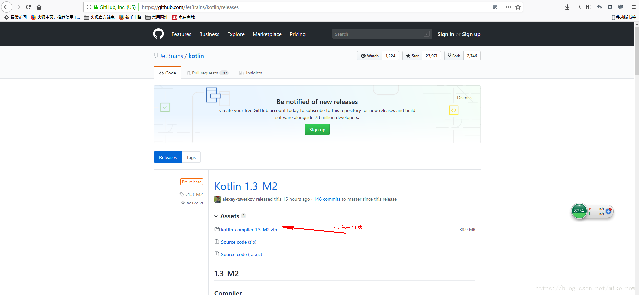Screen dimensions: 639x295
Task: View the 2,746 forks count
Action: click(x=472, y=56)
